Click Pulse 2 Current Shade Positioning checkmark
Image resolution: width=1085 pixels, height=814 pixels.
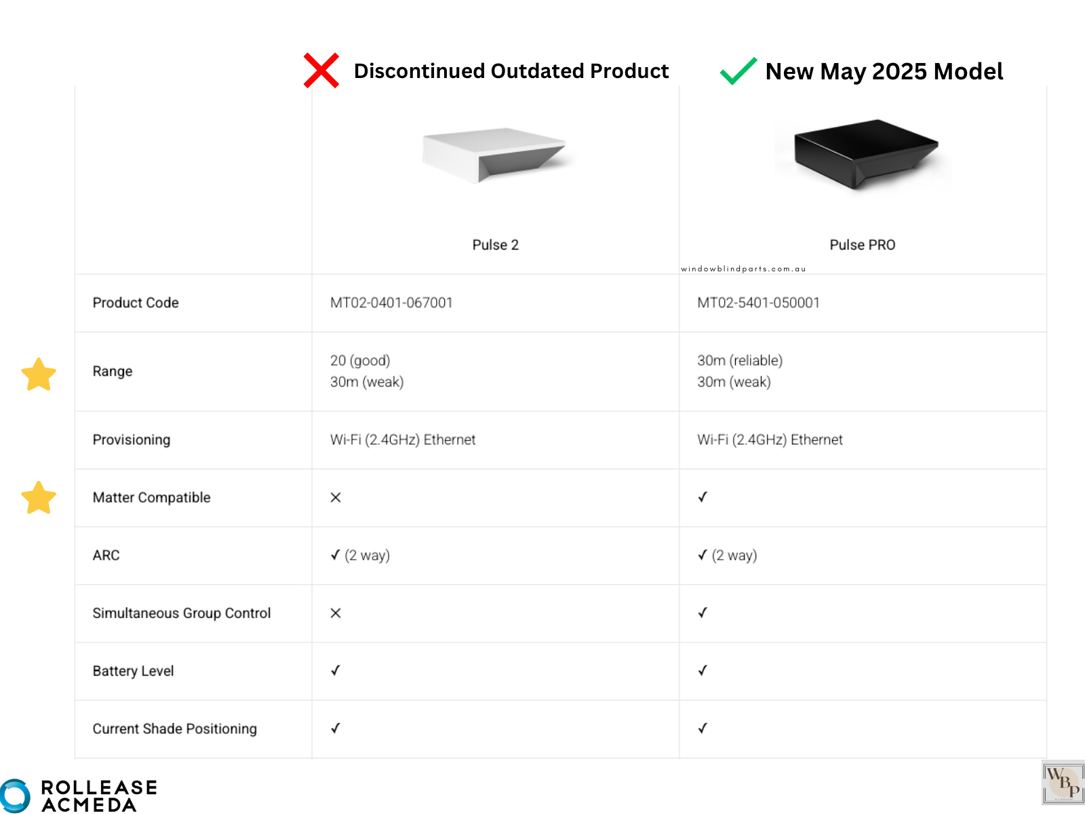336,729
